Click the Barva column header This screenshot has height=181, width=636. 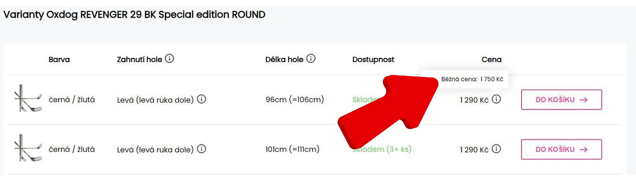tap(59, 60)
